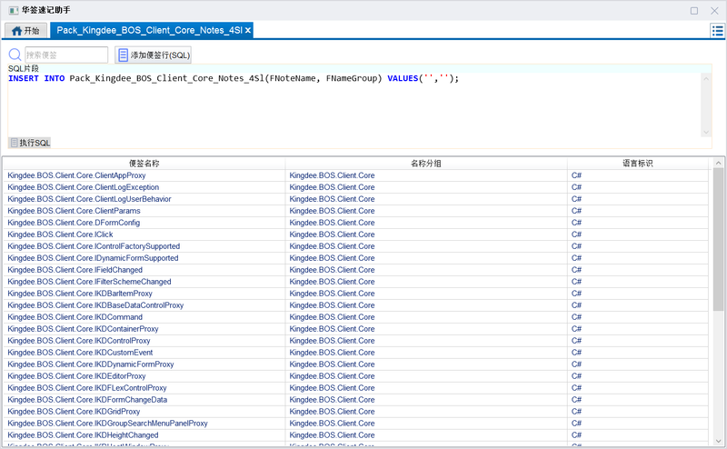727x449 pixels.
Task: Close the Pack_Kingdee_BOS_Client_Core_Notes_4Sl tab
Action: point(248,30)
